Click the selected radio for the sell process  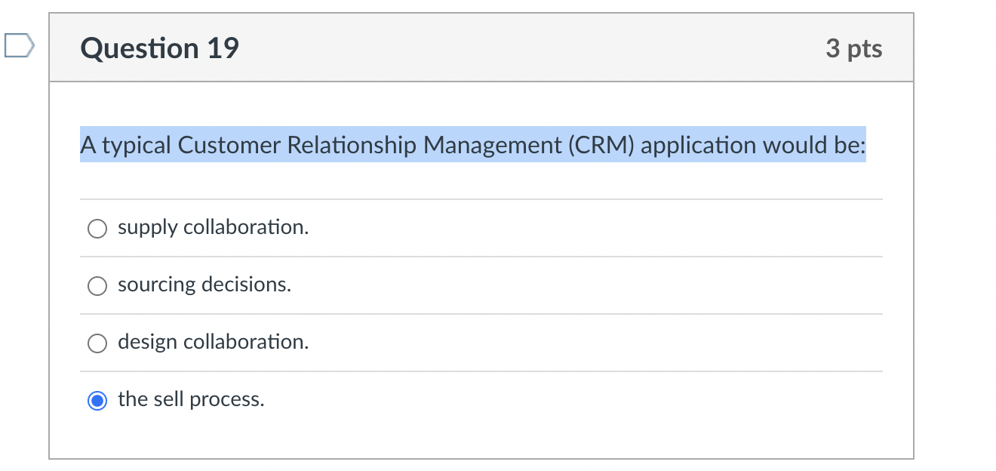click(x=97, y=399)
